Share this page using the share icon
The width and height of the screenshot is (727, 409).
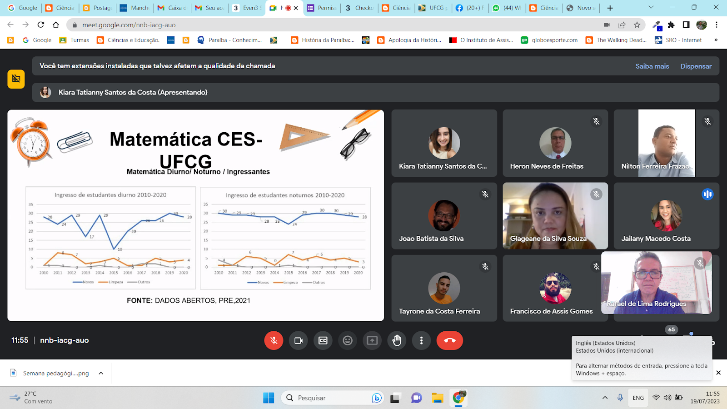coord(622,25)
